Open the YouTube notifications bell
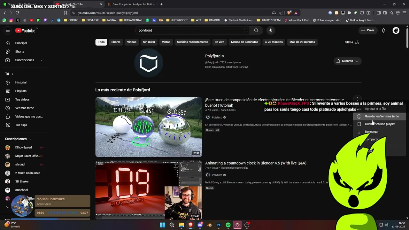The height and width of the screenshot is (230, 409). coord(384,30)
